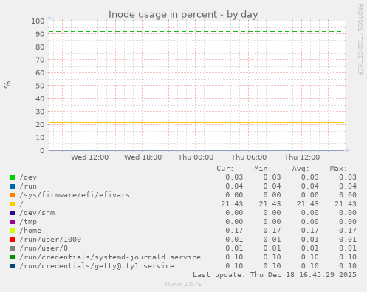The height and width of the screenshot is (292, 367).
Task: Click the "/tmp" legend label
Action: 28,222
